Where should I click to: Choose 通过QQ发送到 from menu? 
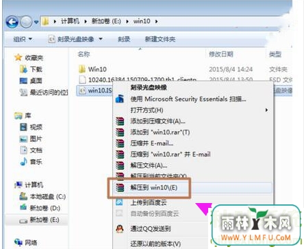click(x=151, y=228)
